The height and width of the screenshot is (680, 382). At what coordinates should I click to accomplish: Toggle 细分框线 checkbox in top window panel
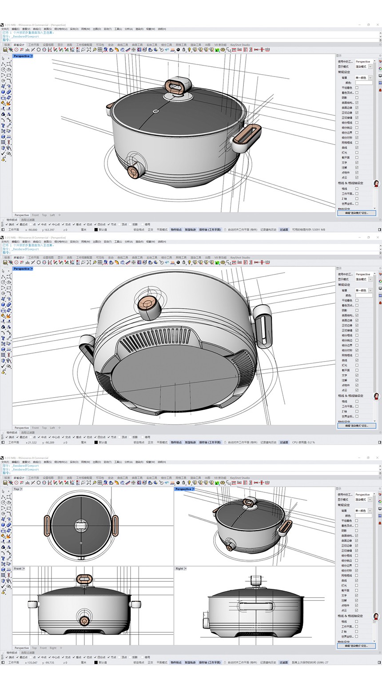357,123
